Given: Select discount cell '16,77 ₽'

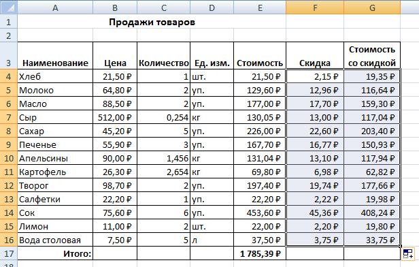Looking at the screenshot, I should tap(315, 144).
